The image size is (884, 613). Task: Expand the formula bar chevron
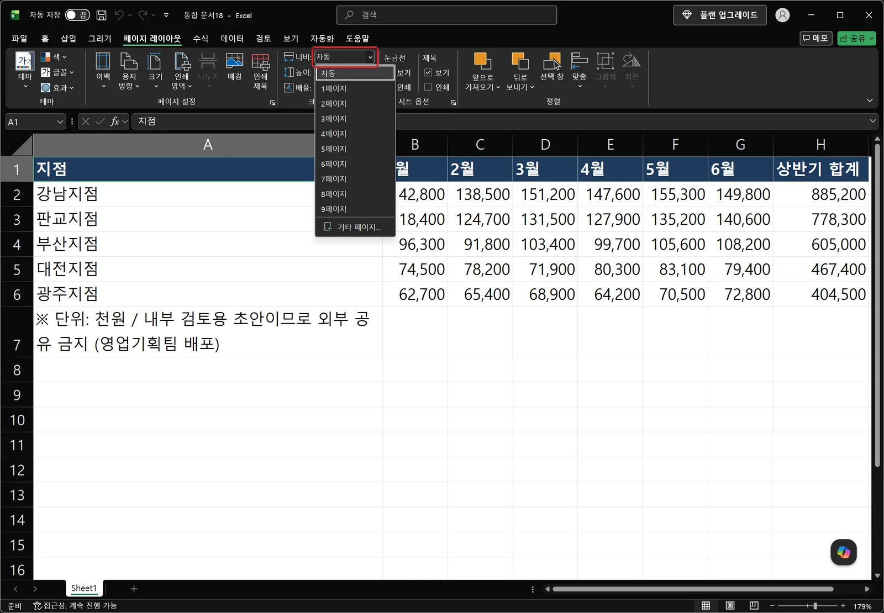click(873, 121)
